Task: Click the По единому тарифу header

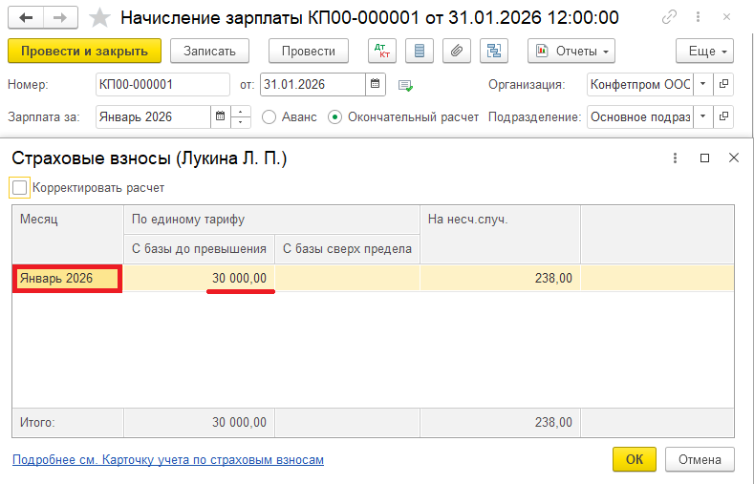Action: click(x=271, y=220)
